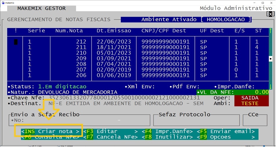Choose F7 Cancela NFe
This screenshot has width=276, height=149.
click(110, 137)
